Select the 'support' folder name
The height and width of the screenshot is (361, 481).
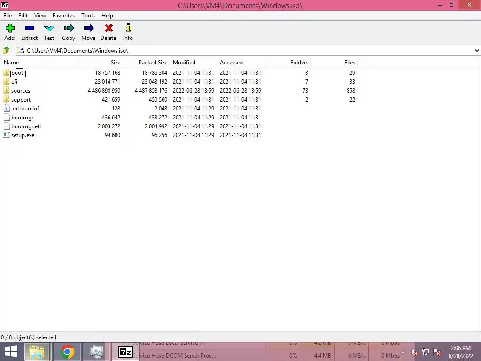[21, 100]
